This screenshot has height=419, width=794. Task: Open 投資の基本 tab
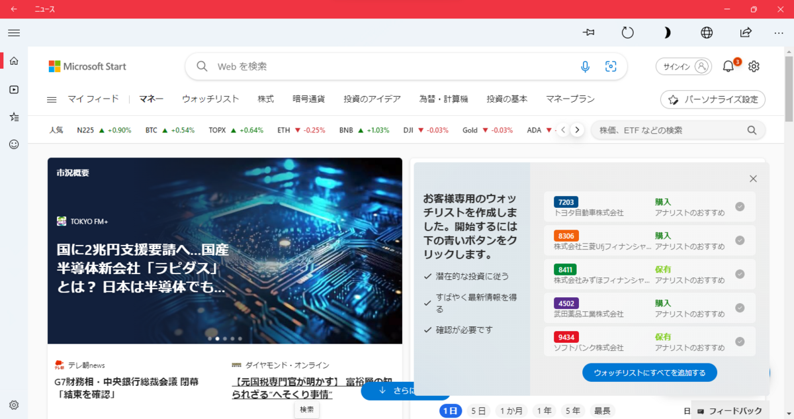pos(507,99)
